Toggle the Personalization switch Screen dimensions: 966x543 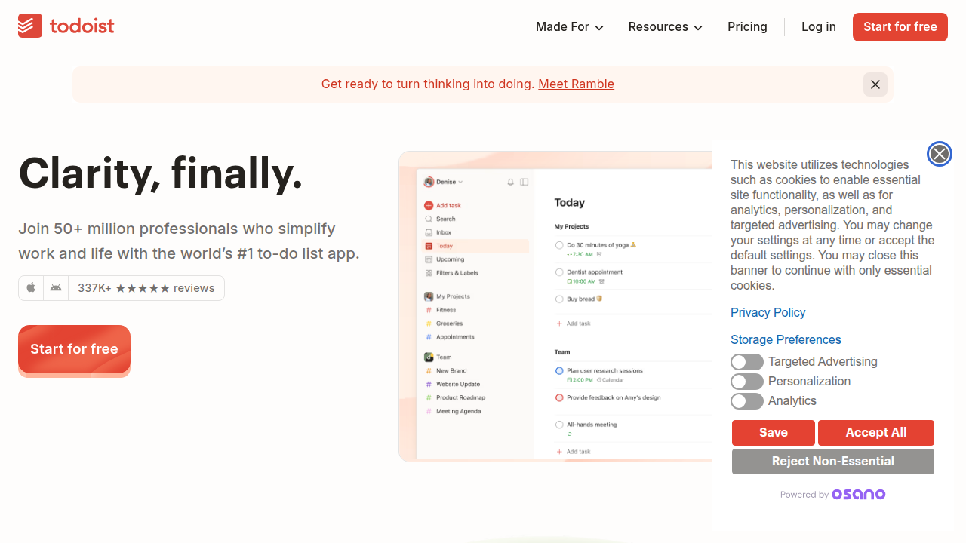point(747,382)
